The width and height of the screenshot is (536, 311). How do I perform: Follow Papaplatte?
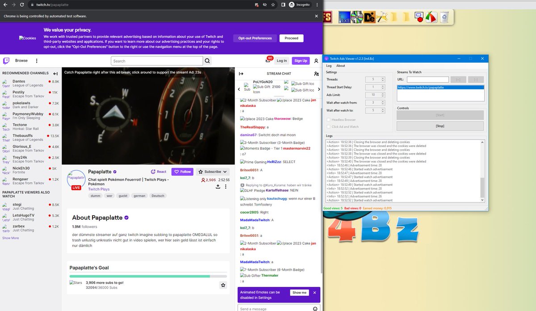(x=182, y=172)
